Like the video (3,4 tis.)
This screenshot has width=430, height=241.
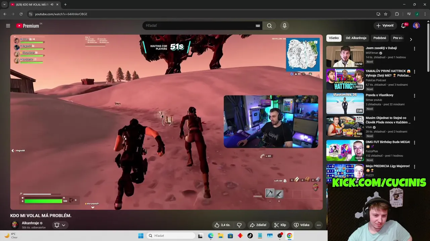222,225
